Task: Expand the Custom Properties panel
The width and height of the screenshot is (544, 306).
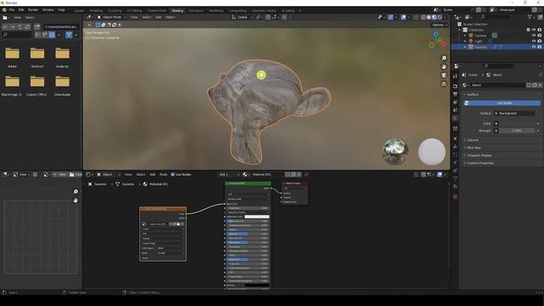Action: click(x=479, y=163)
